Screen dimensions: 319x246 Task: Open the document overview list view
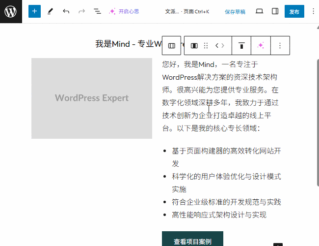97,11
